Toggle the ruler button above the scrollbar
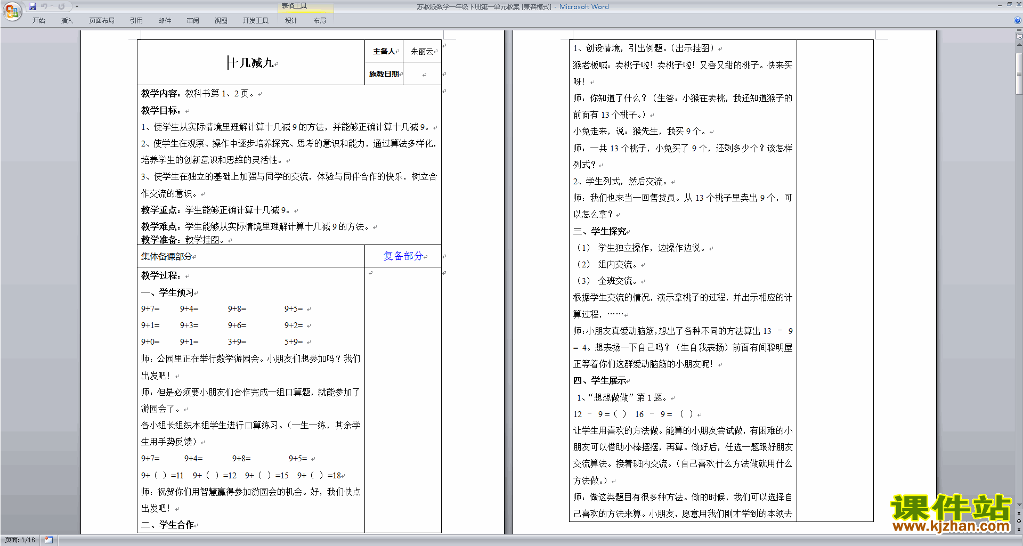The width and height of the screenshot is (1023, 546). [1019, 36]
